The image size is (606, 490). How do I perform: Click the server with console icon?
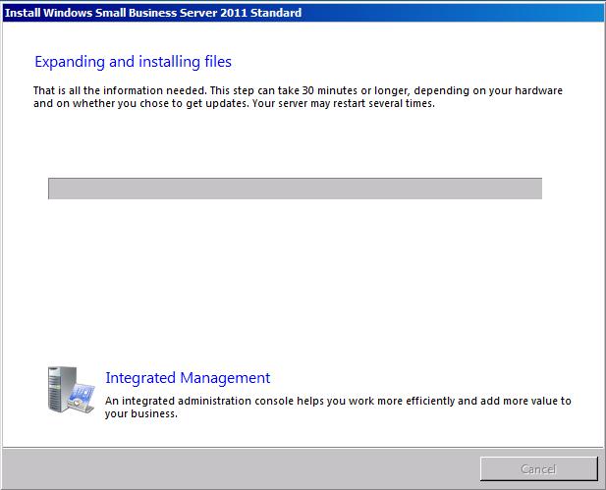[71, 390]
